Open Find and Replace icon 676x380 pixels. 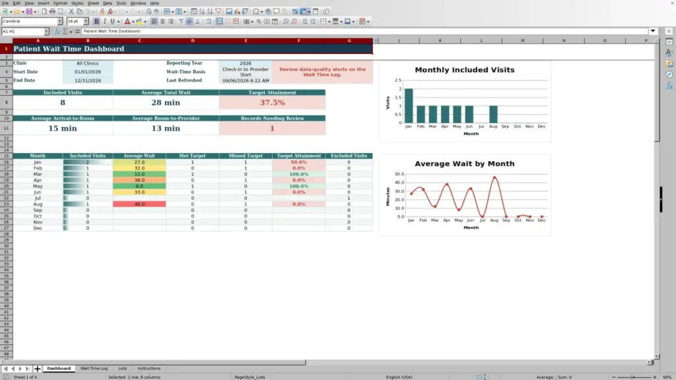tap(148, 11)
